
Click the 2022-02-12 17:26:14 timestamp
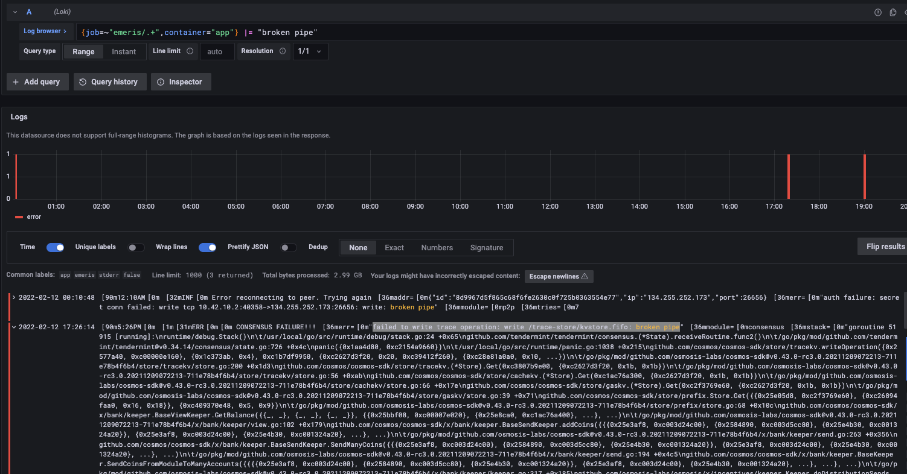pyautogui.click(x=57, y=327)
